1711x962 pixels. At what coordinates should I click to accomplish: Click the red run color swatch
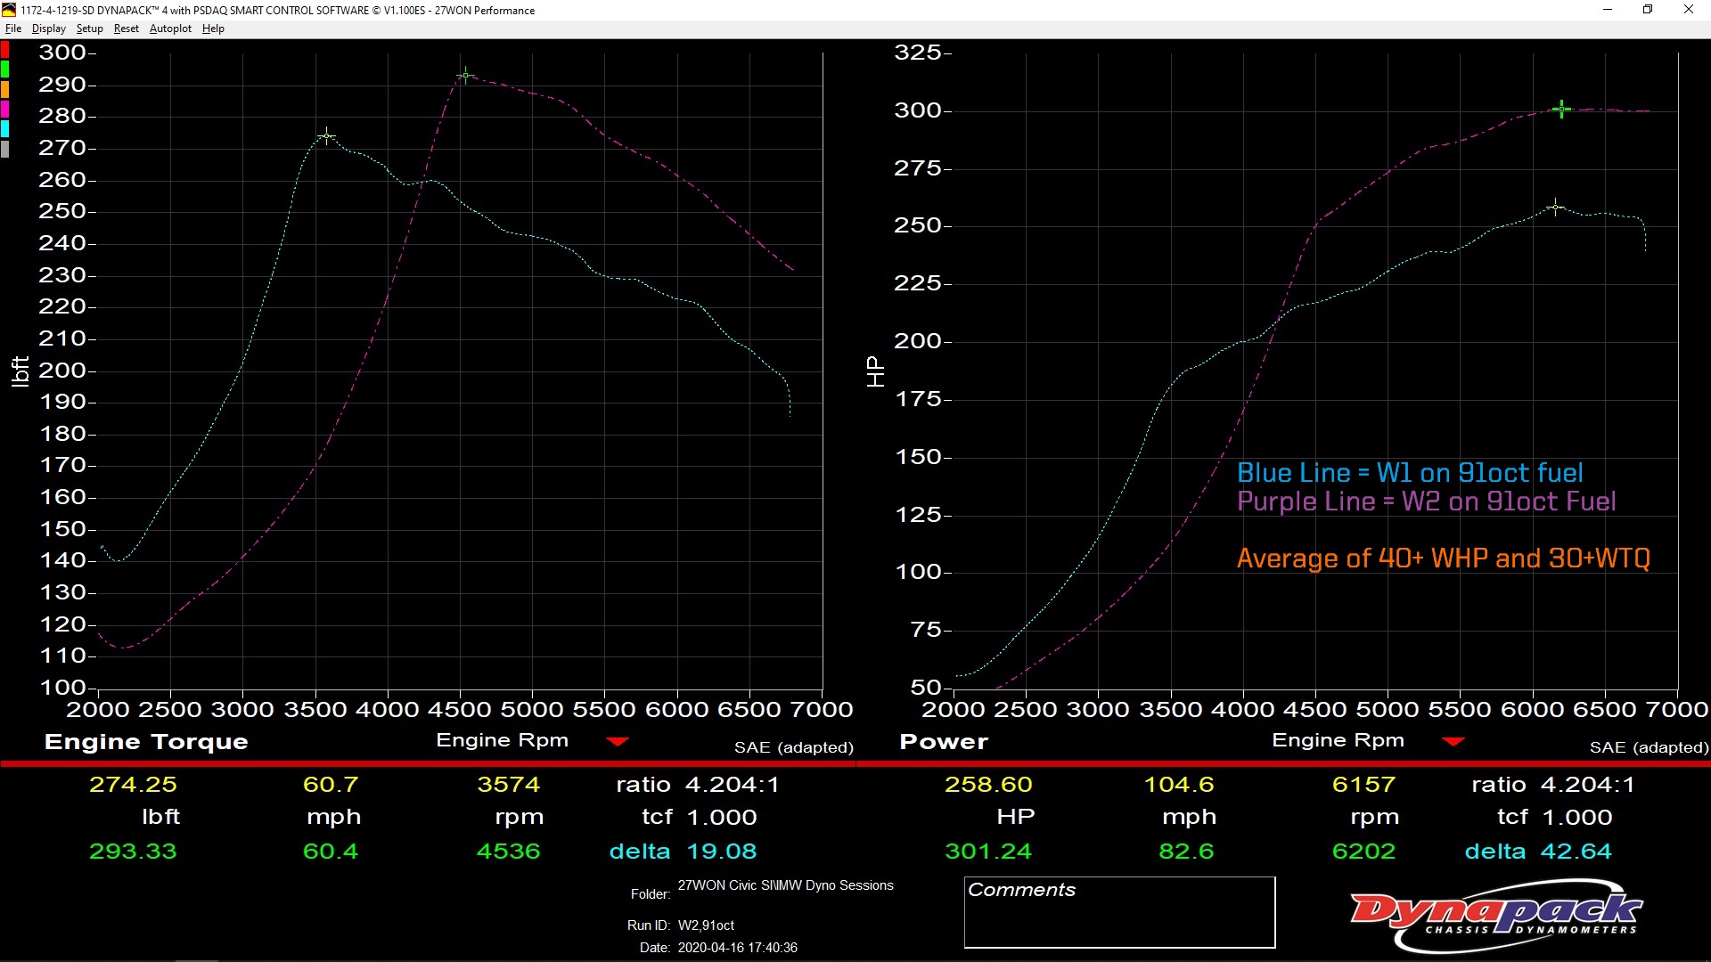[4, 50]
